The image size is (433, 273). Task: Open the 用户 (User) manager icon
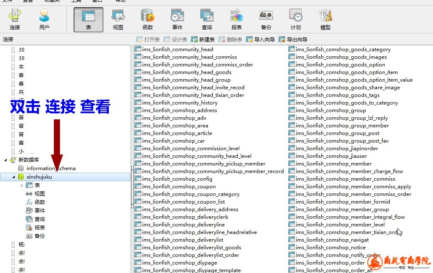coord(44,19)
